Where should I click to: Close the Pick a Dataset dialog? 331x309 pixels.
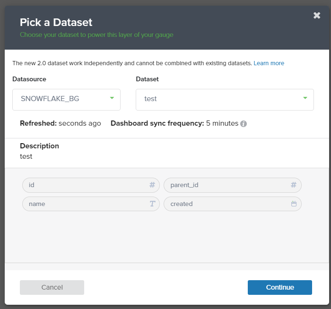[x=317, y=16]
